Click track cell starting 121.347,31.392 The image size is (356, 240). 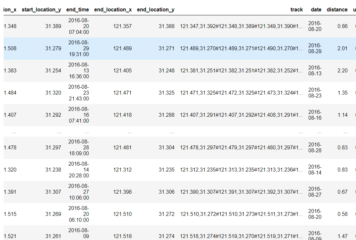click(241, 26)
